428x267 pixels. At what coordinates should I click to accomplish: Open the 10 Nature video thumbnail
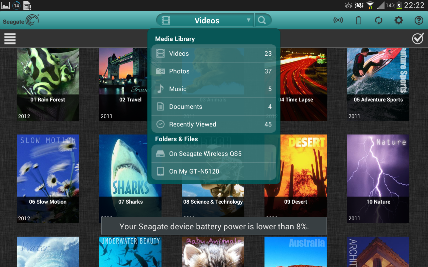(x=378, y=179)
